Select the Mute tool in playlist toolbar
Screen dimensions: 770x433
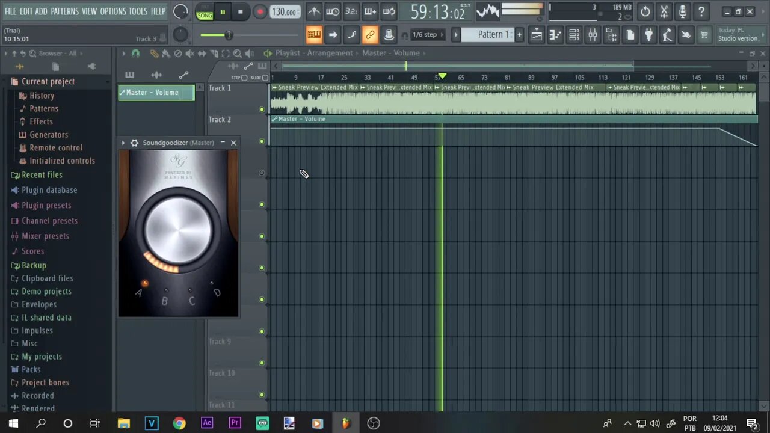[x=190, y=54]
